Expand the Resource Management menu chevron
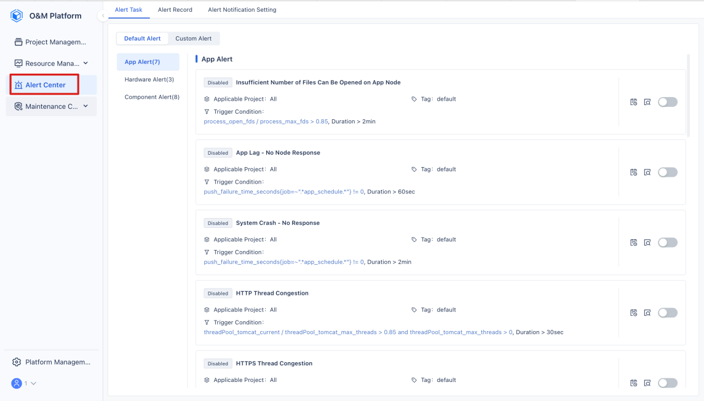The image size is (704, 401). [x=85, y=63]
